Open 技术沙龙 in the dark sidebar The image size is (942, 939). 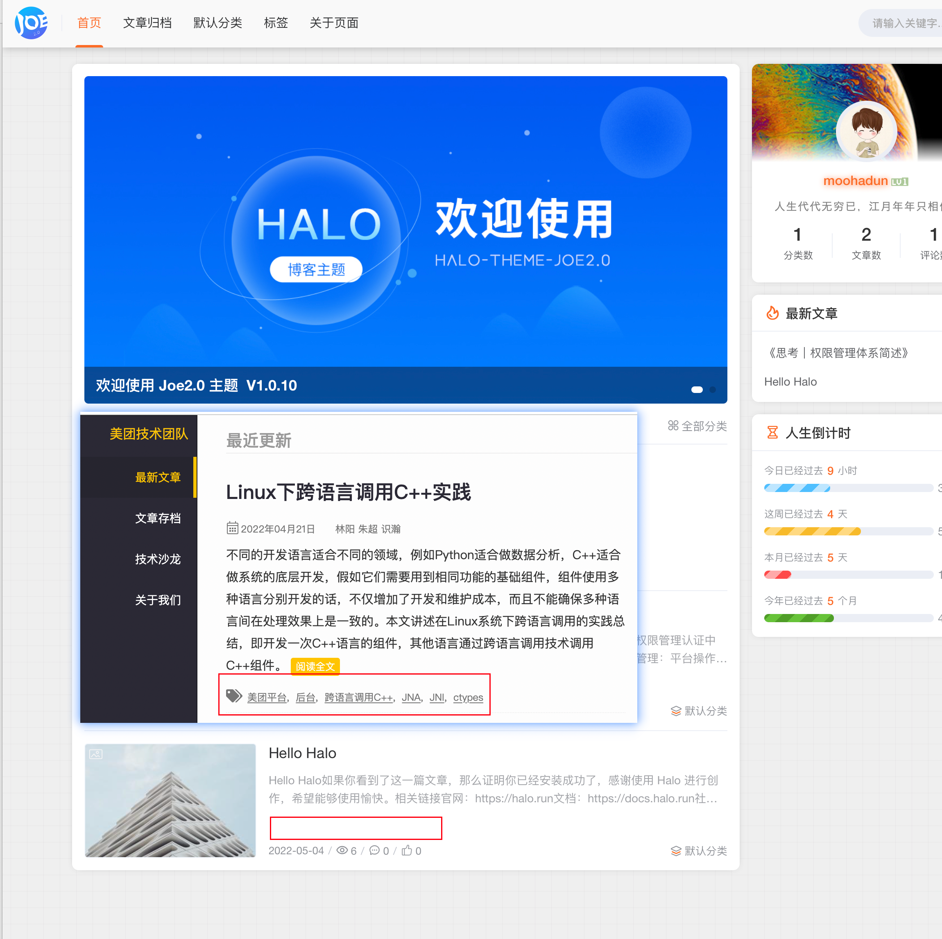pos(158,559)
